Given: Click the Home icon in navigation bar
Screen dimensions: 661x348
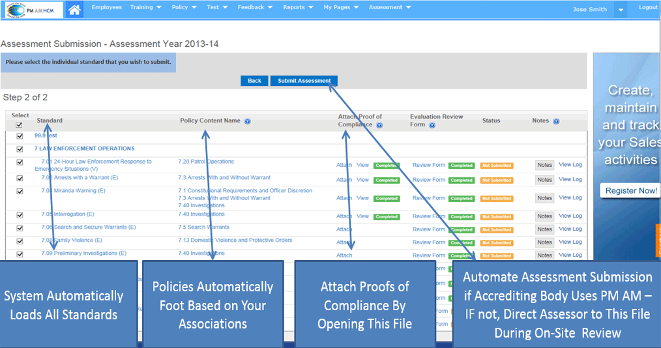Looking at the screenshot, I should (75, 9).
